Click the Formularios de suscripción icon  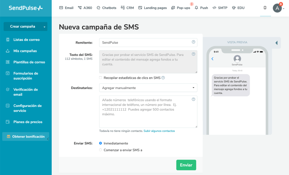(8, 73)
